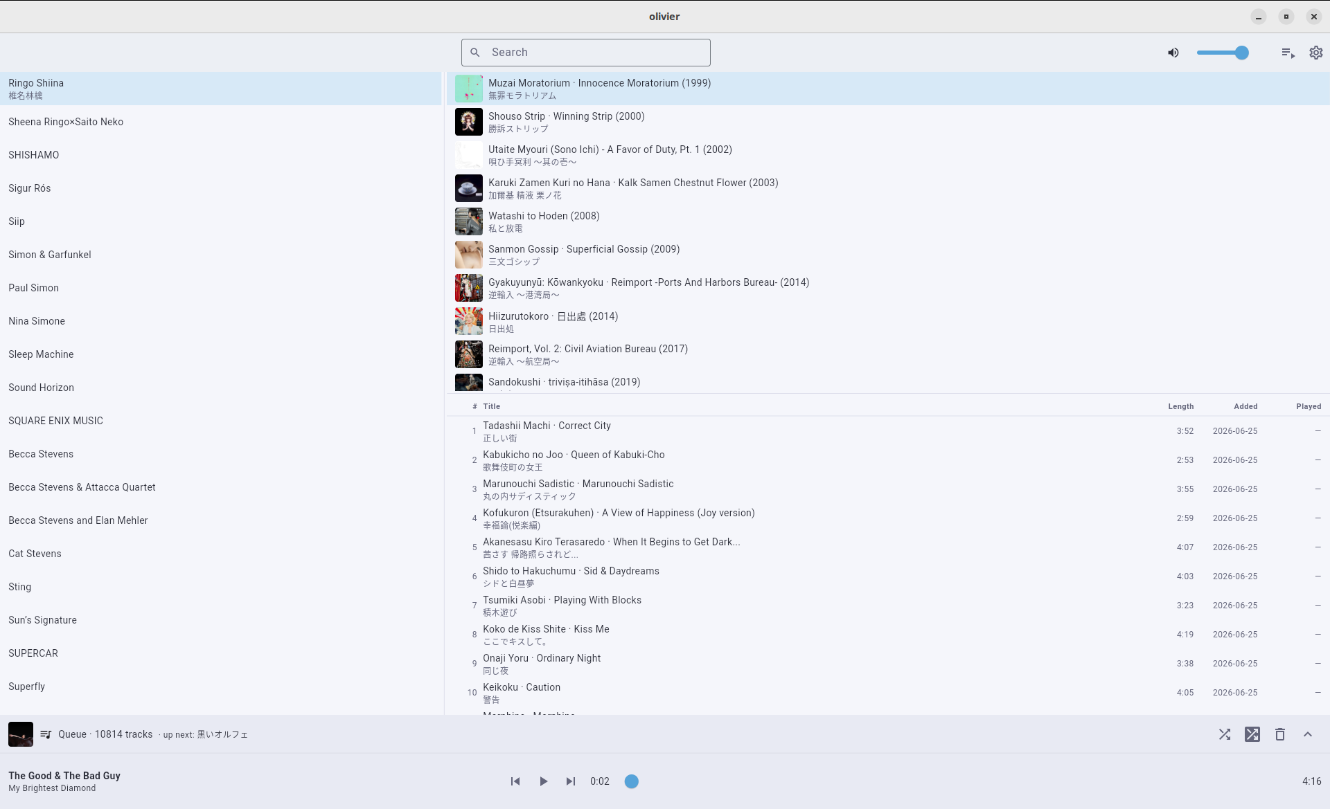Mute audio with the speaker icon

point(1173,53)
